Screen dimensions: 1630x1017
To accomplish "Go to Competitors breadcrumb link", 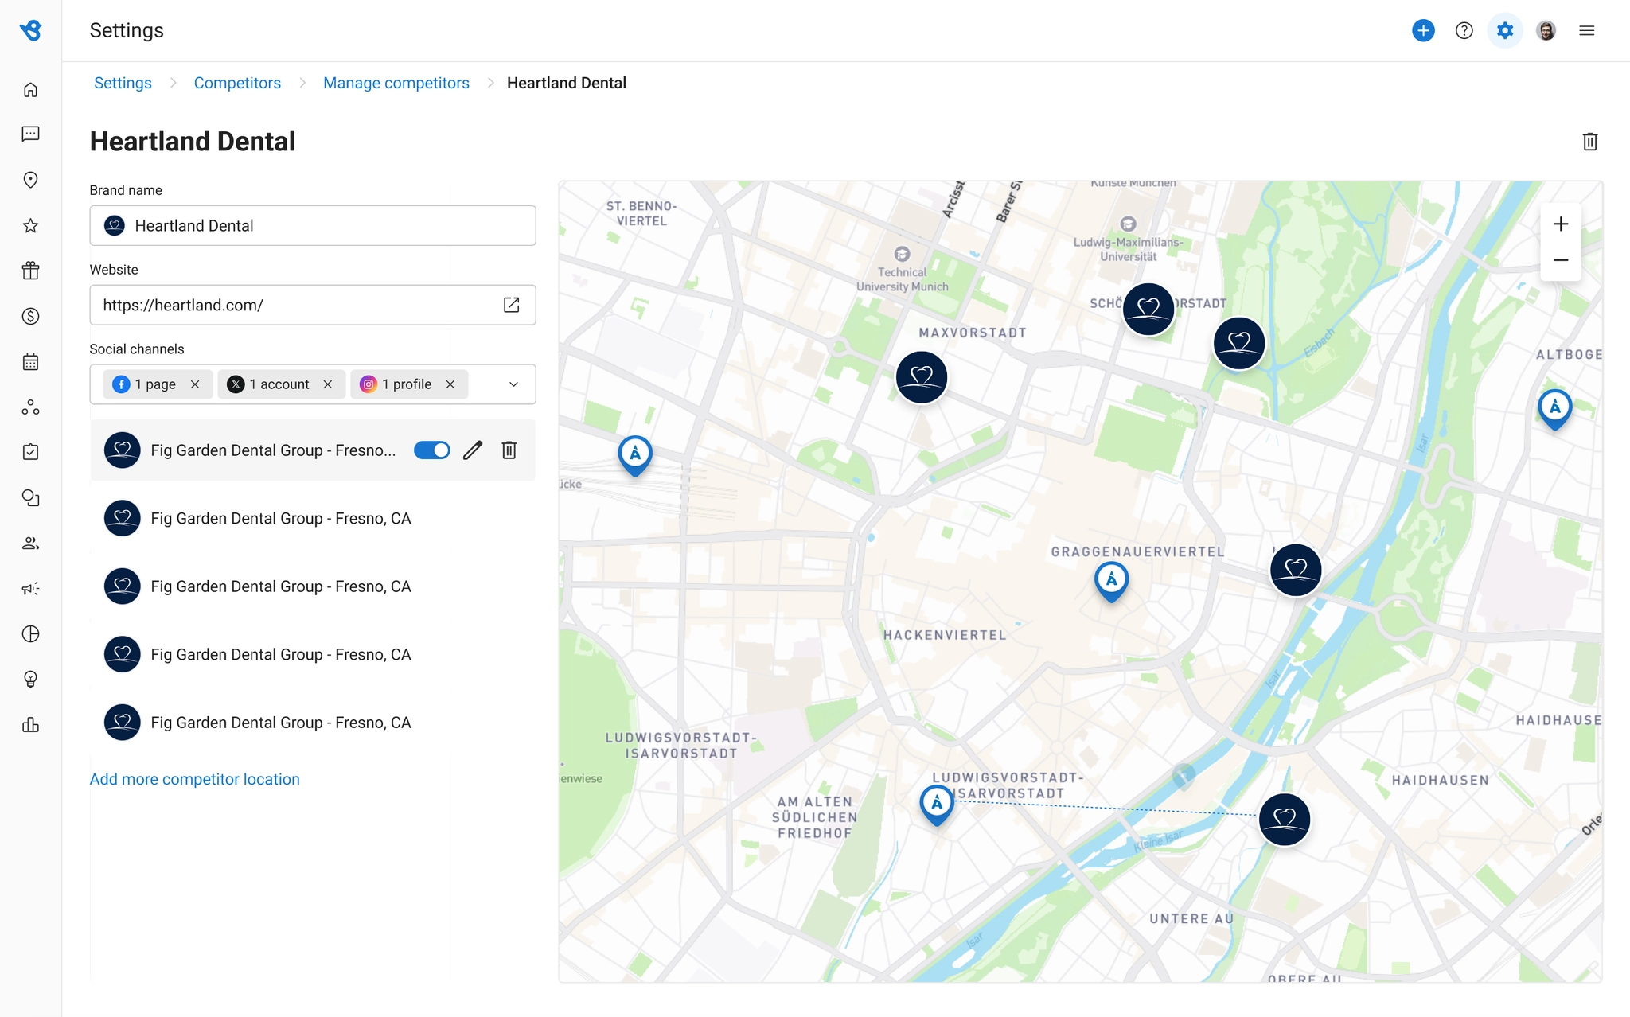I will (237, 83).
